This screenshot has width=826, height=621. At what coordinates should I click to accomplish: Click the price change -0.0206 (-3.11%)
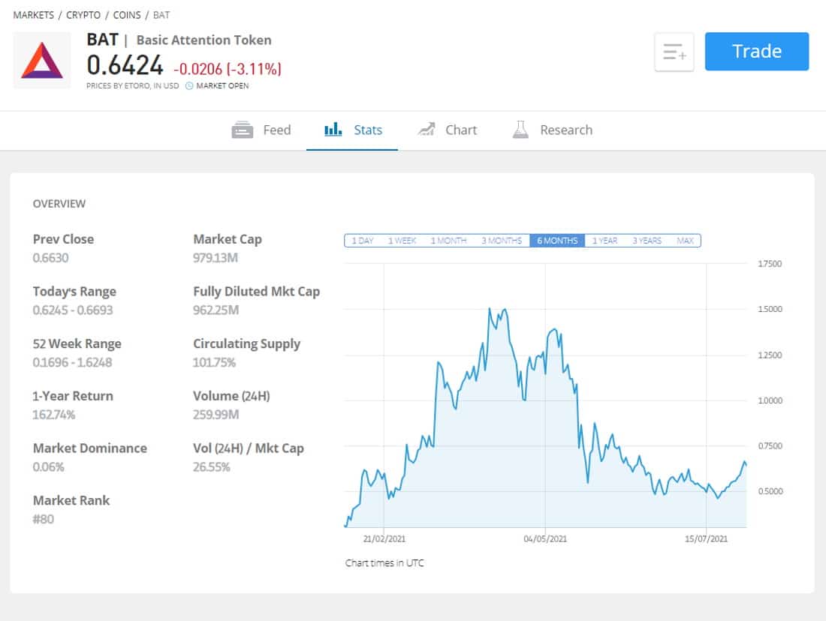[x=228, y=69]
